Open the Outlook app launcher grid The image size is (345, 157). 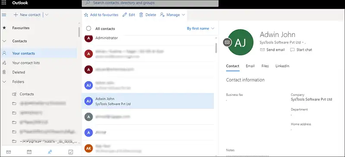[x=4, y=3]
